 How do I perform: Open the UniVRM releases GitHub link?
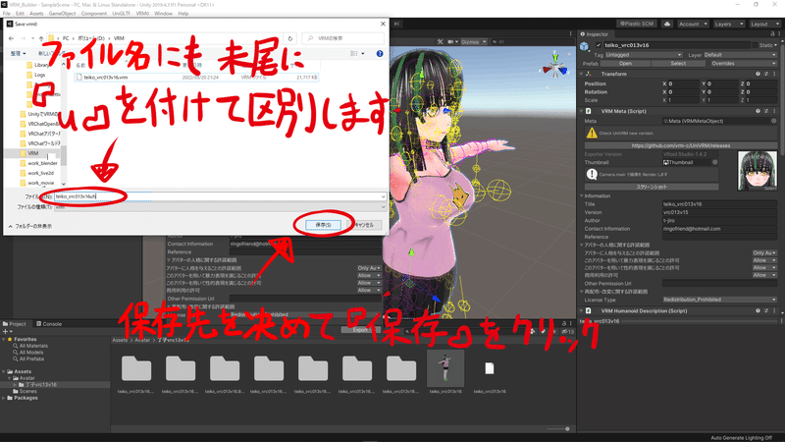pos(681,145)
